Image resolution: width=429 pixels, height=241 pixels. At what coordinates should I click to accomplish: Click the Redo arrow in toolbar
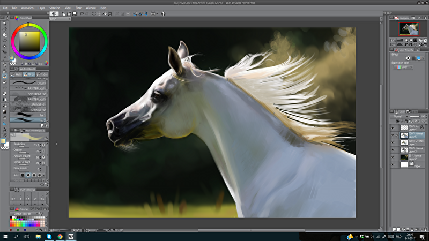87,14
